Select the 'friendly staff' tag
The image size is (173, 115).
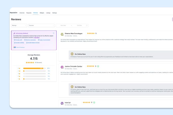click(x=18, y=40)
